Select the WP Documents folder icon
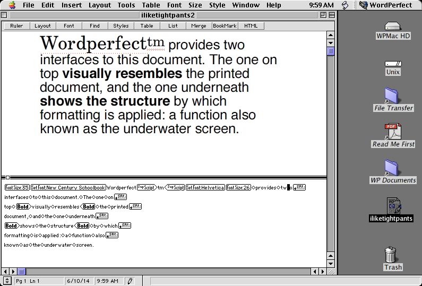The width and height of the screenshot is (422, 286). coord(392,167)
